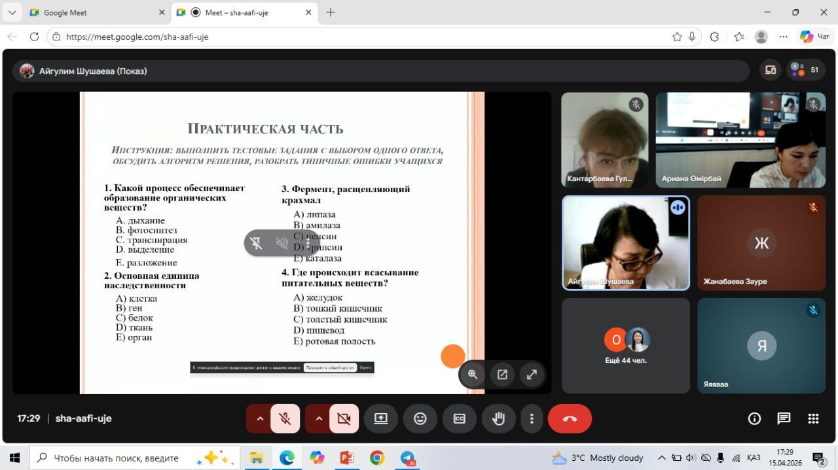Click the present screen icon
Viewport: 838px width, 470px height.
coord(381,419)
